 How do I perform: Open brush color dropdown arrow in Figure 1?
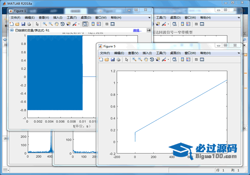(79, 24)
